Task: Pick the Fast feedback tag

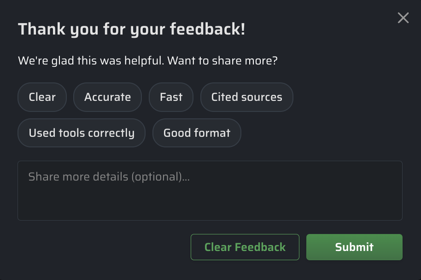Action: pyautogui.click(x=171, y=97)
